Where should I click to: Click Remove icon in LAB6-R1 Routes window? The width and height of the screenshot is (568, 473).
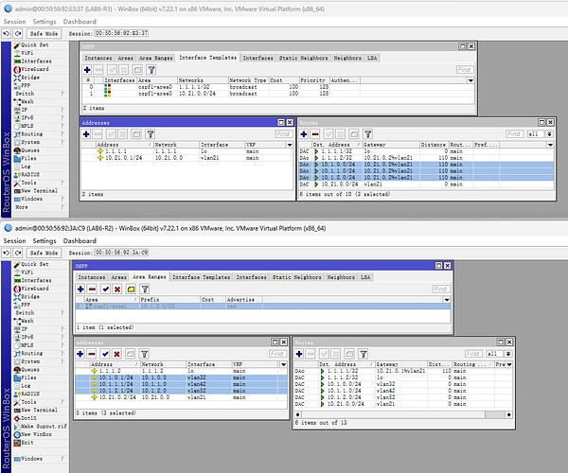pyautogui.click(x=315, y=134)
